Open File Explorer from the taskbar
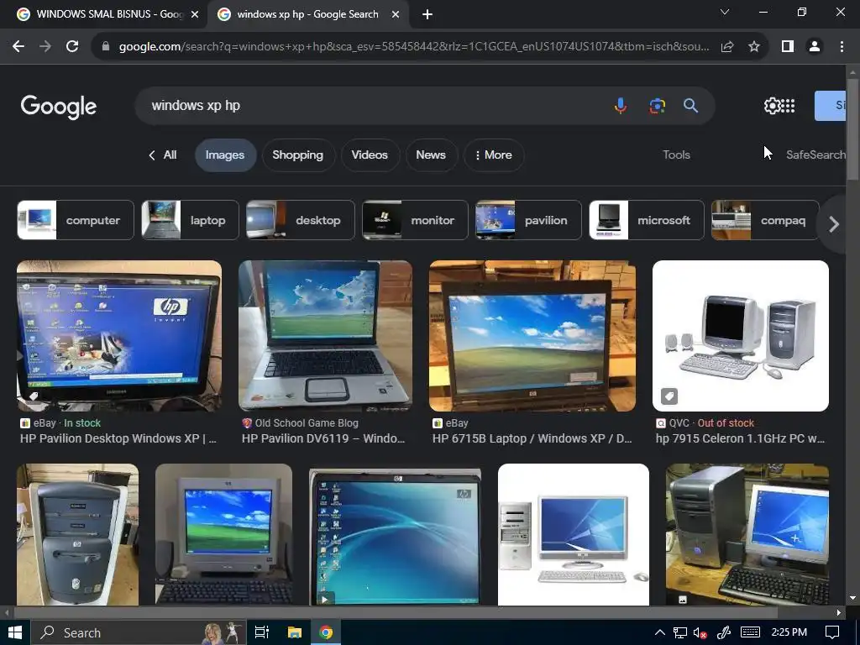Screen dimensions: 860x645 coord(295,632)
